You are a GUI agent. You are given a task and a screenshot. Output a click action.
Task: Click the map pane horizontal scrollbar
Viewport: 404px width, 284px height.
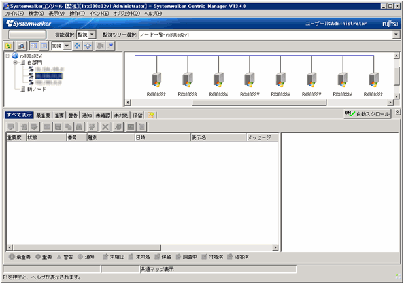[261, 102]
